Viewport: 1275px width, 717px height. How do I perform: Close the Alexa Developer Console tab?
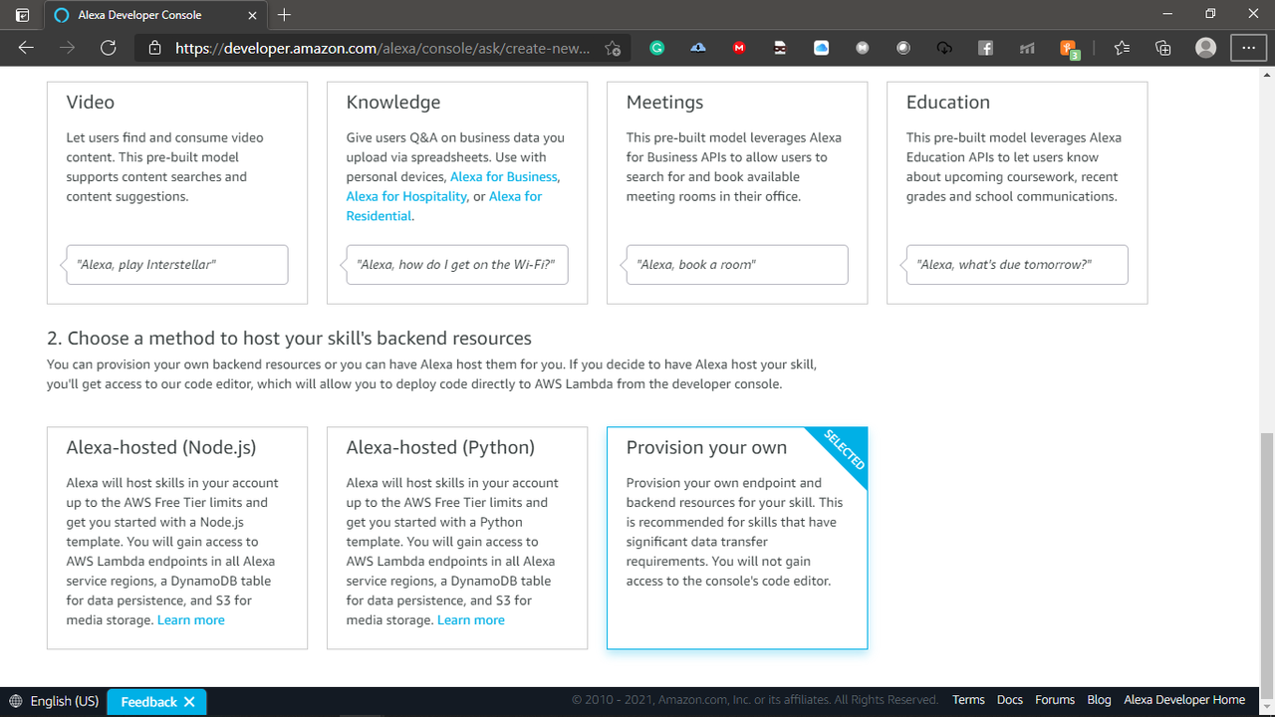coord(253,15)
